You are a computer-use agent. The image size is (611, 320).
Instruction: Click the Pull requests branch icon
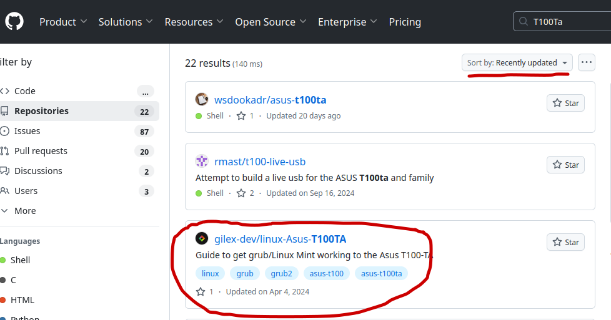(4, 151)
